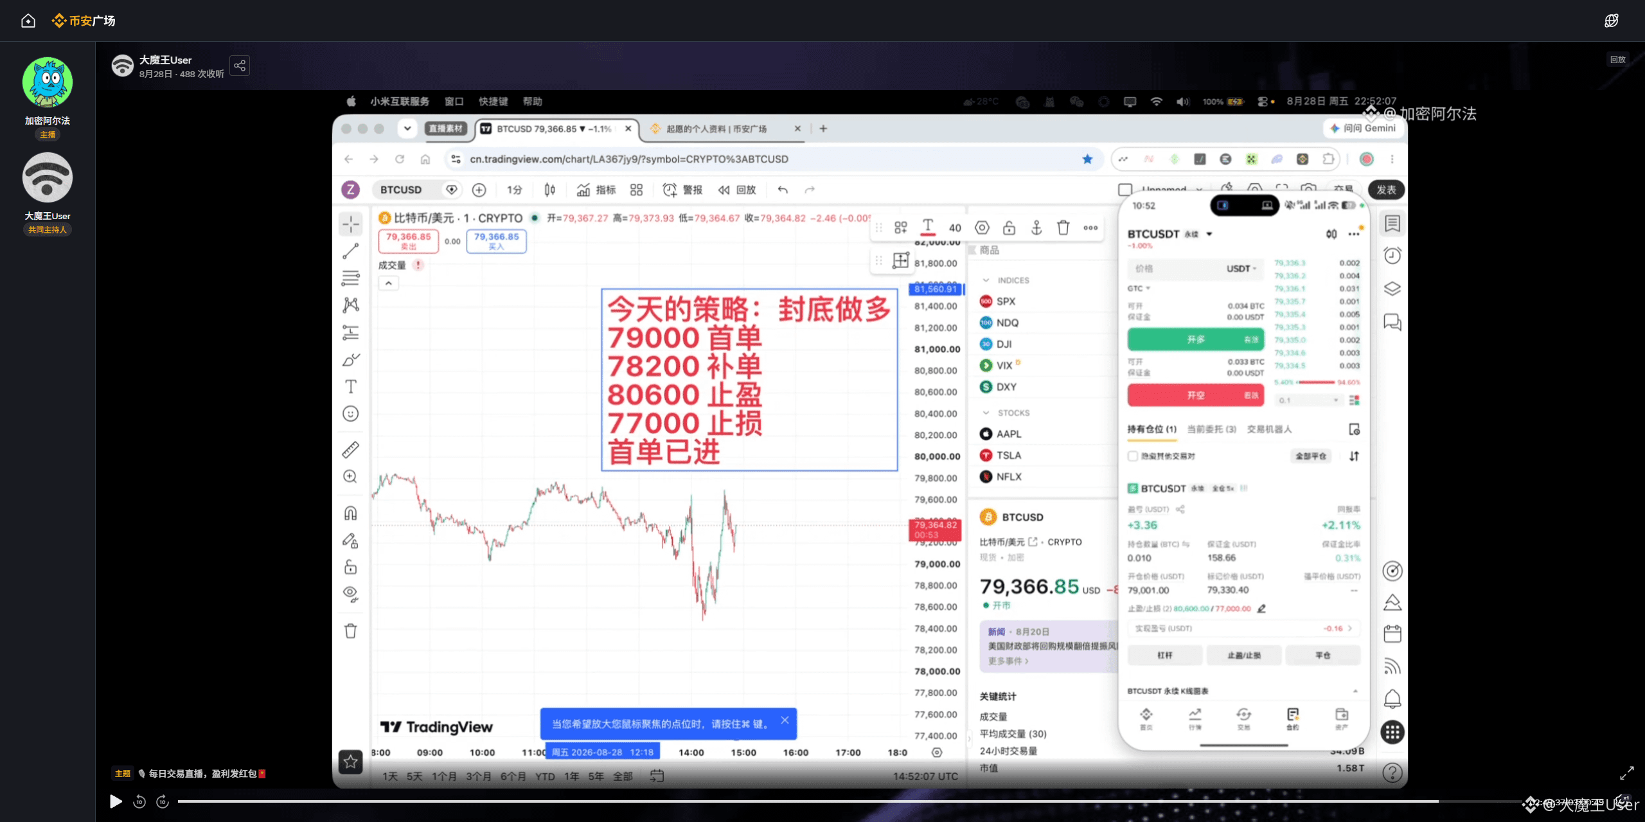Toggle the layout name checkbox
This screenshot has height=822, width=1645.
[1125, 190]
